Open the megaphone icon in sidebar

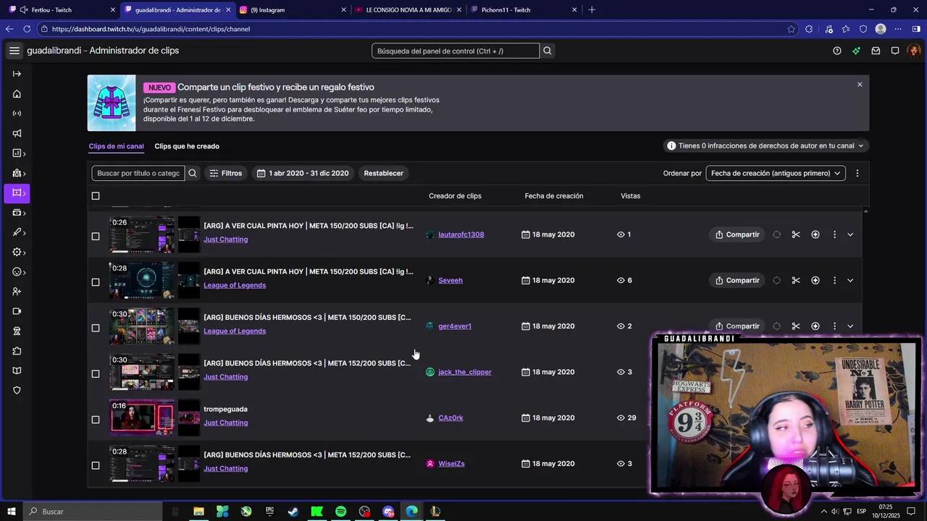pos(17,133)
